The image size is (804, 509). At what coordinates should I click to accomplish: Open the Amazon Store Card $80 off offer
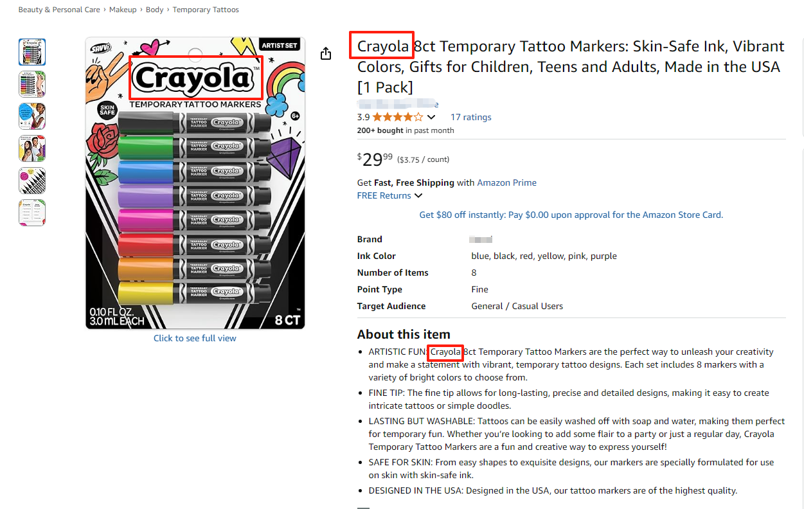(x=571, y=215)
